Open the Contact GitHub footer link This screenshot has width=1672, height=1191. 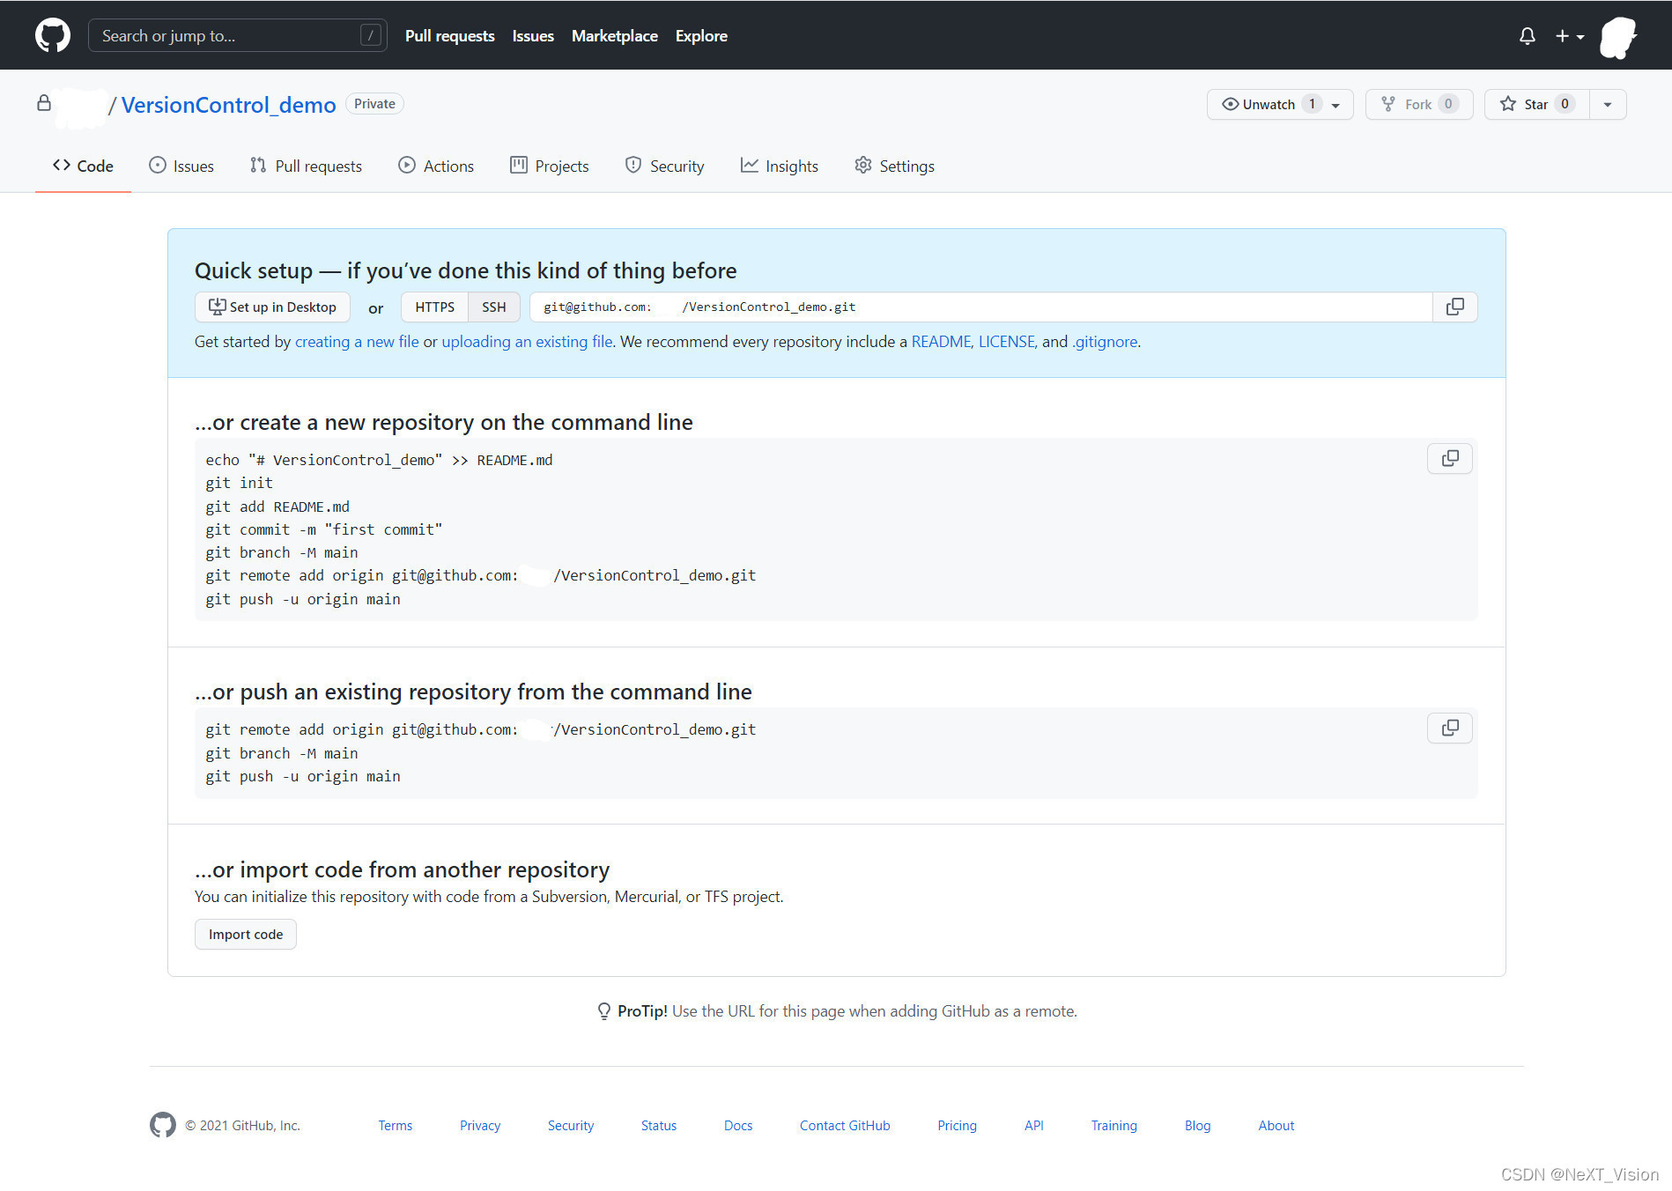[x=845, y=1126]
